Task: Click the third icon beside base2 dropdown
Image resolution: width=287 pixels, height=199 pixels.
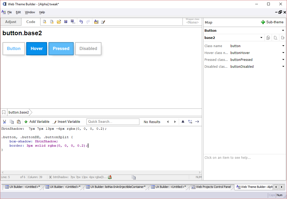Action: [x=283, y=38]
